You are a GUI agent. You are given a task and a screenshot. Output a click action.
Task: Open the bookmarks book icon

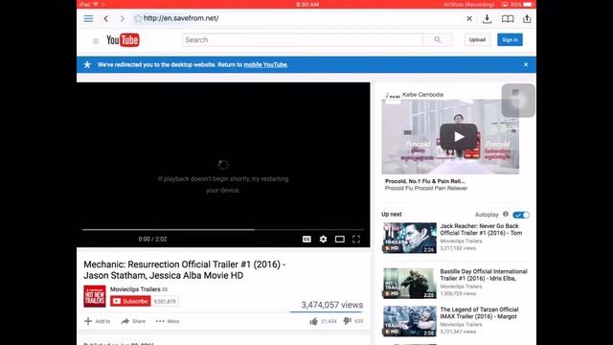click(x=508, y=18)
